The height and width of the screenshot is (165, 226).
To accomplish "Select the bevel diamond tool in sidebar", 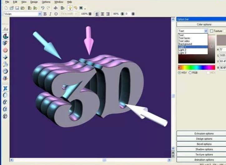I will [x=5, y=57].
